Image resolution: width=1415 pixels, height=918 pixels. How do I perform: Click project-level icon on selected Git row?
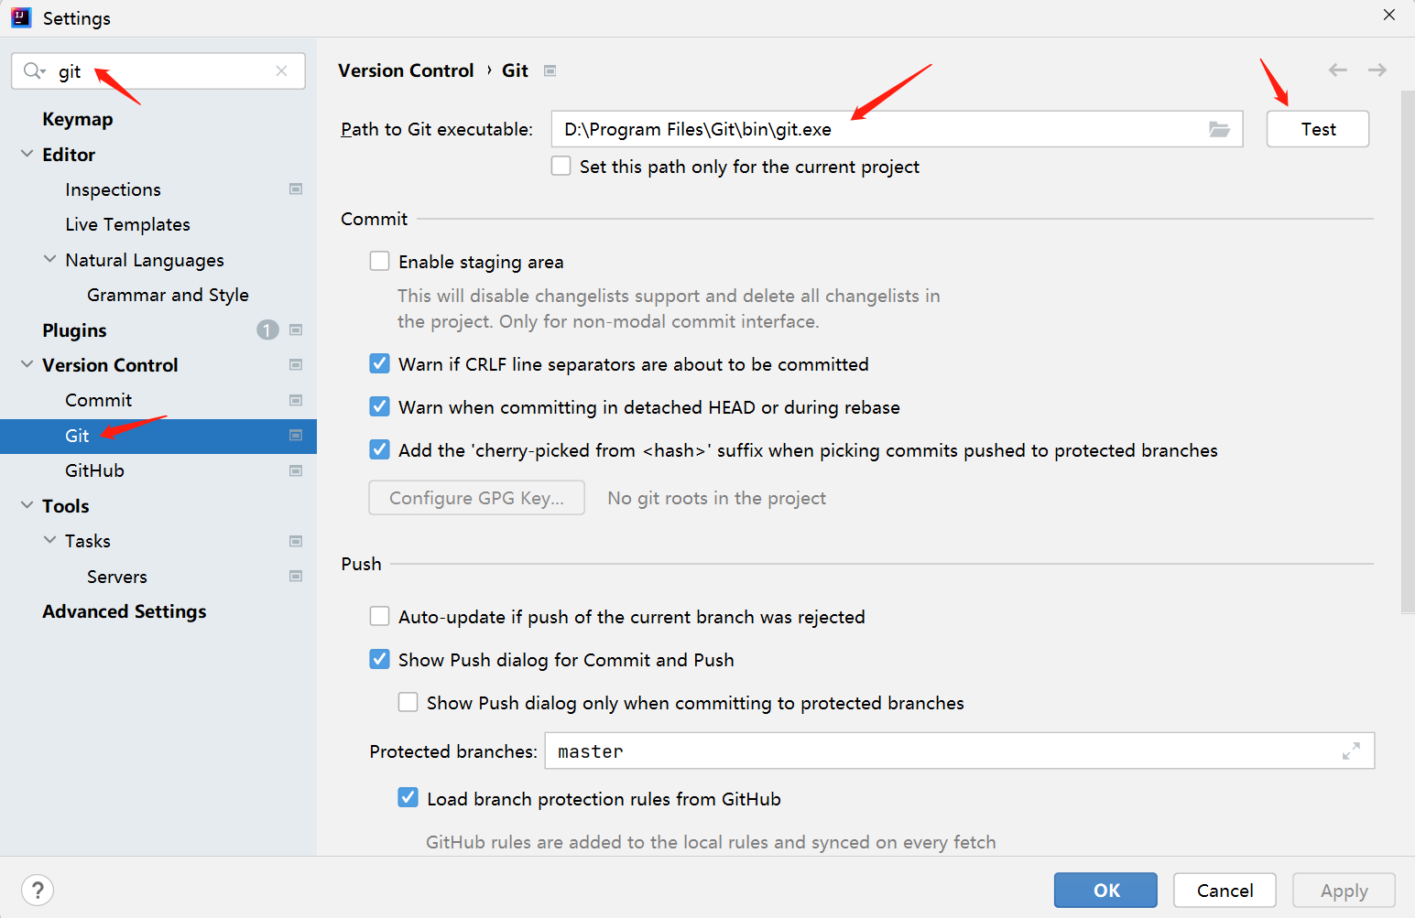click(296, 435)
